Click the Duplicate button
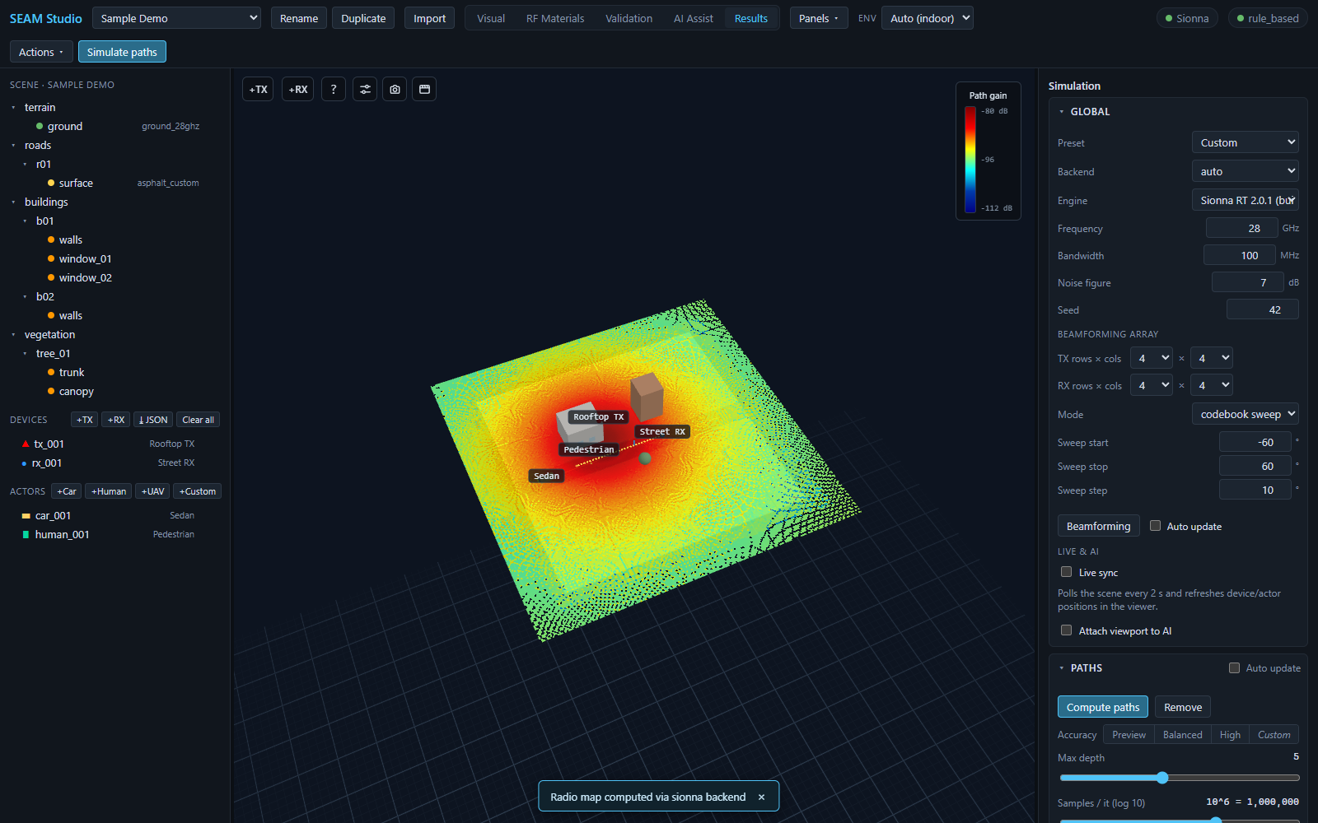 coord(363,18)
